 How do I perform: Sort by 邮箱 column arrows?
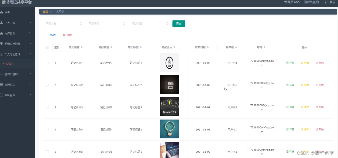click(x=264, y=47)
